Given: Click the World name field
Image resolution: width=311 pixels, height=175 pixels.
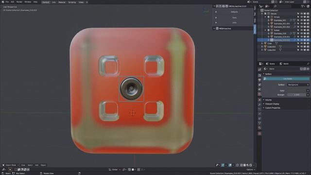Looking at the screenshot, I should (x=284, y=69).
